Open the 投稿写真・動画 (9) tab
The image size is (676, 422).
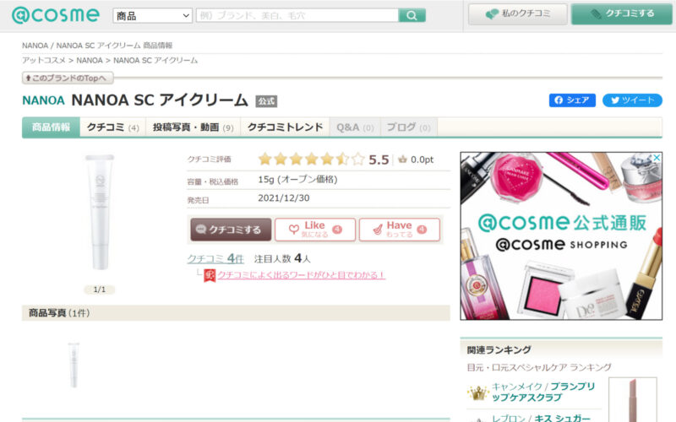tap(194, 127)
